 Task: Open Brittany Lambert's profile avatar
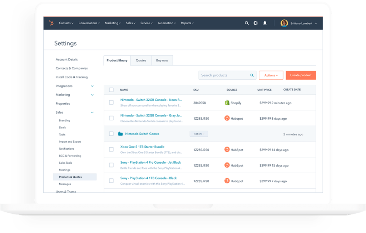coord(284,23)
